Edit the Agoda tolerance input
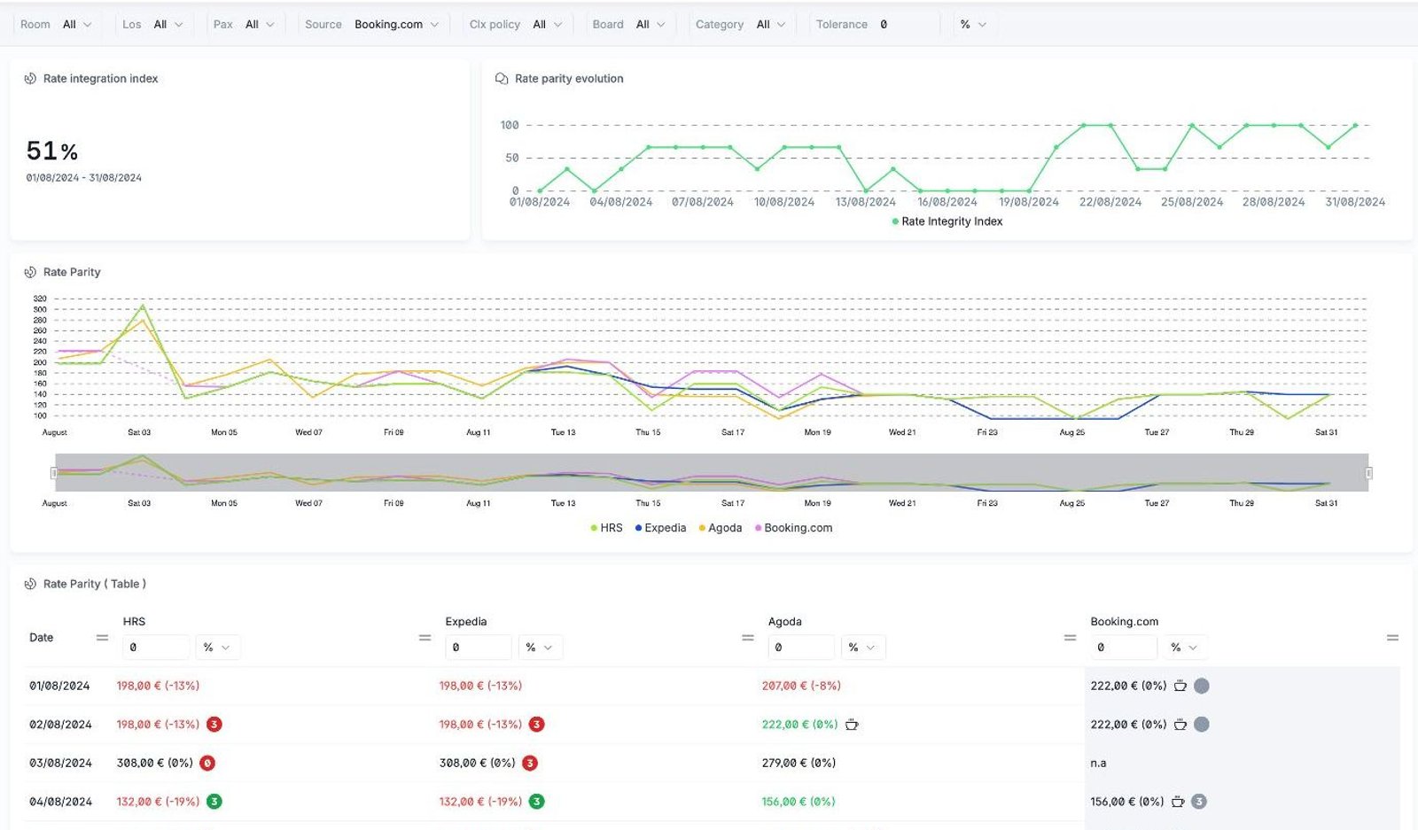This screenshot has height=830, width=1418. tap(801, 648)
